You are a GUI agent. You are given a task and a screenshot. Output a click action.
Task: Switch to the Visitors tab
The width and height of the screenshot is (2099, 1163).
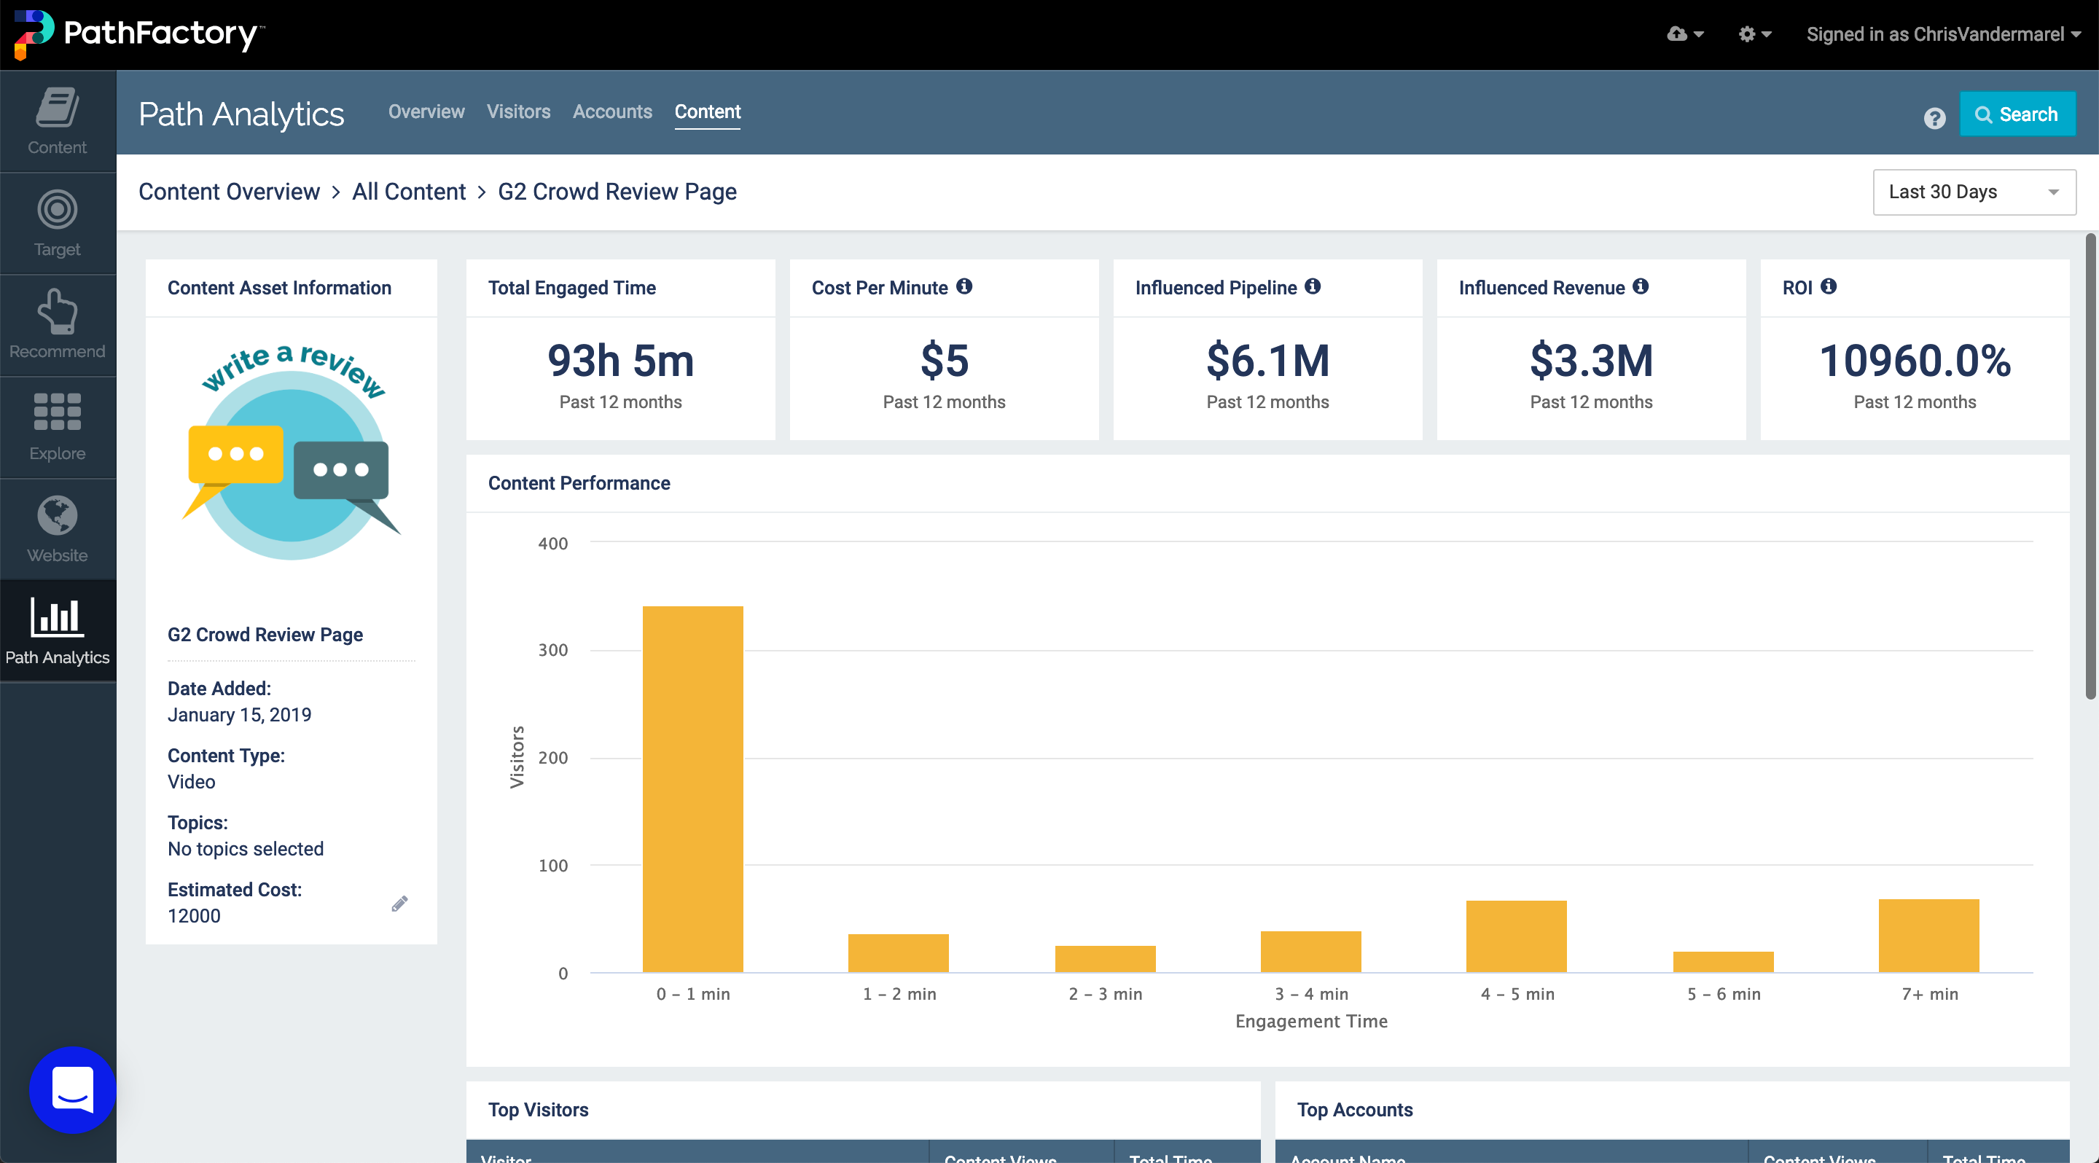click(x=518, y=111)
